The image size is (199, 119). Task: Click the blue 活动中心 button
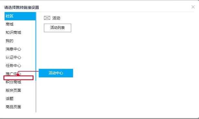(x=56, y=73)
